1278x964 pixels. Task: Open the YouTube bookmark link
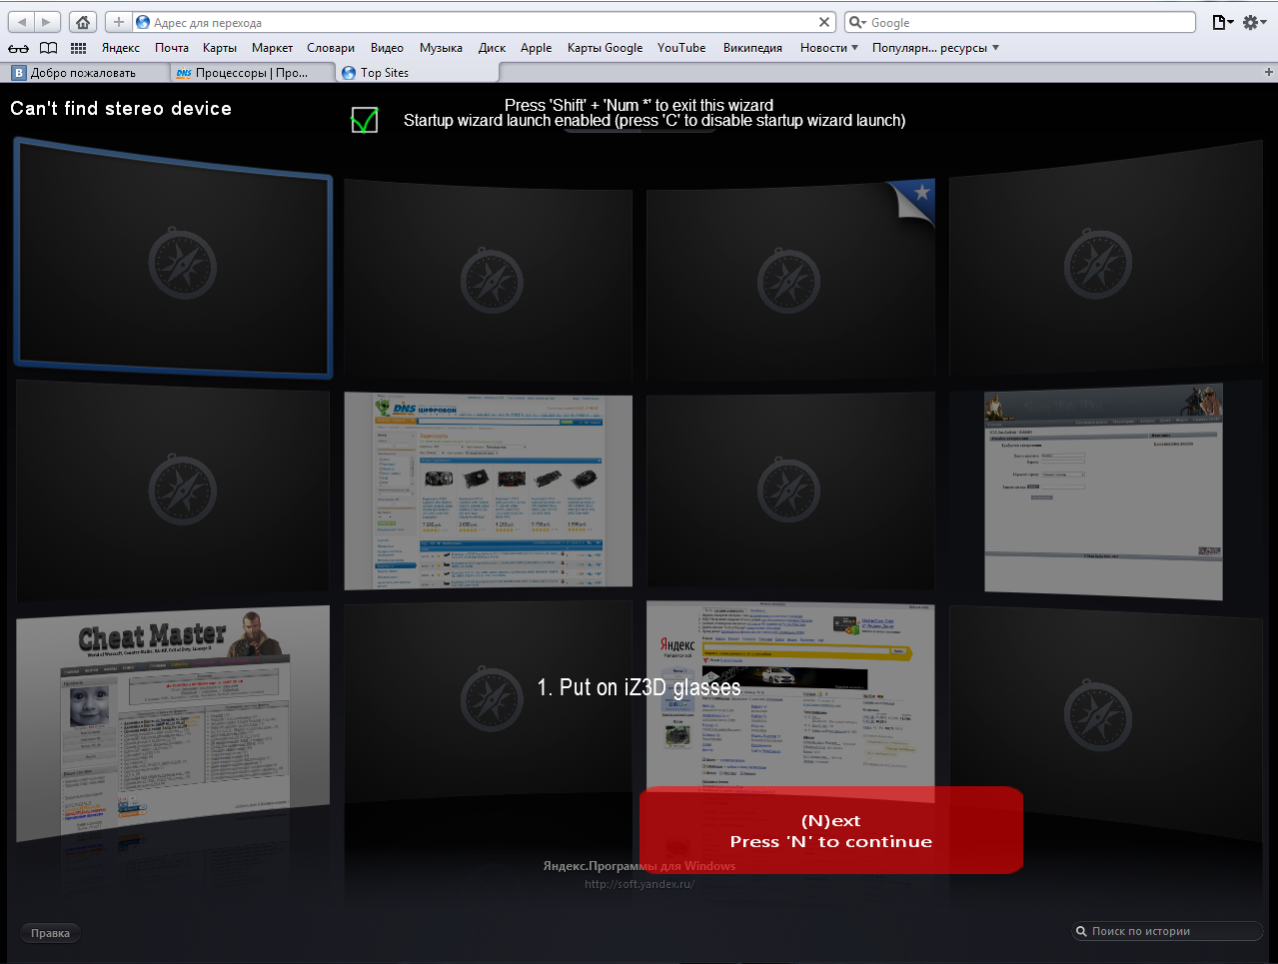[x=681, y=48]
